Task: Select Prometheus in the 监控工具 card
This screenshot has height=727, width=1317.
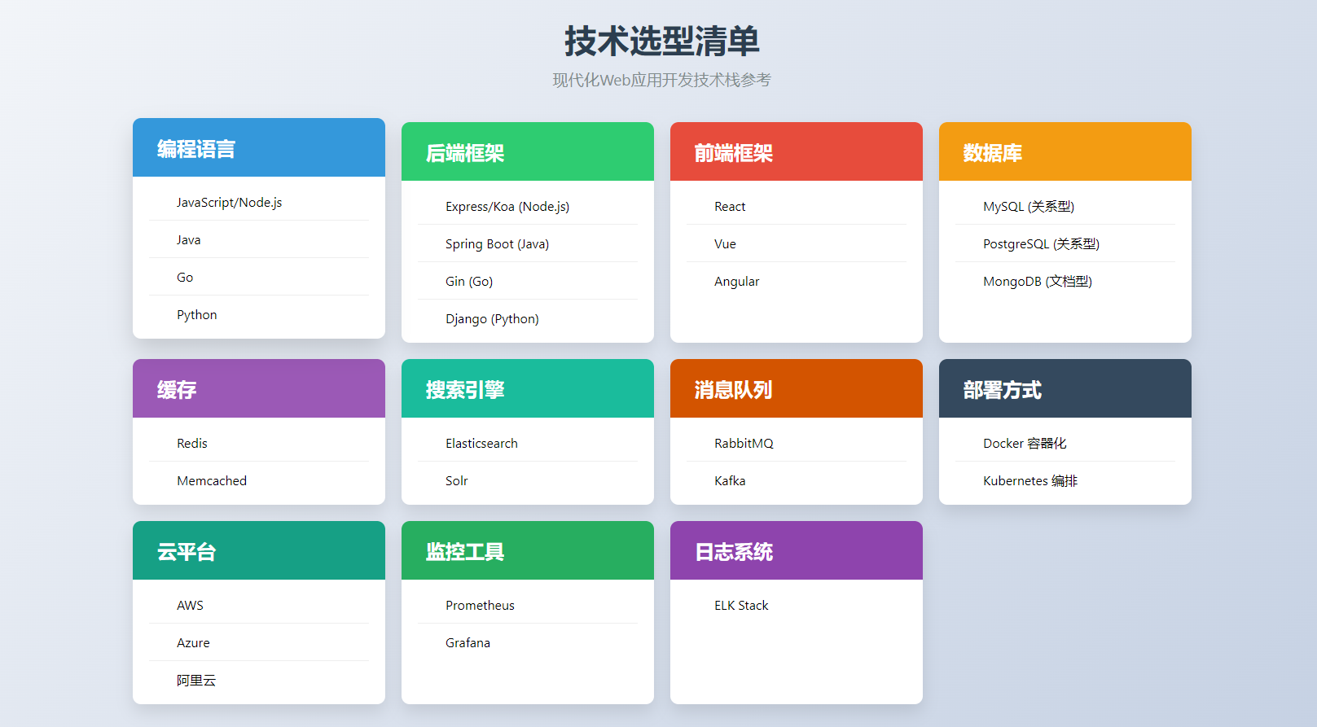Action: click(x=528, y=605)
